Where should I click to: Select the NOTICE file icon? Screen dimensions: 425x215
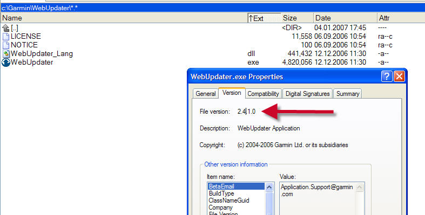(6, 45)
